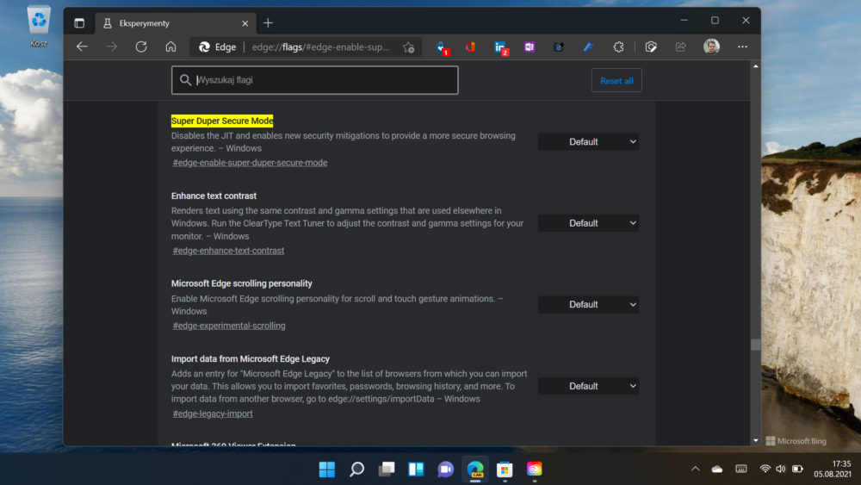Screen dimensions: 861x485
Task: Show hidden tray icons chevron
Action: (x=695, y=469)
